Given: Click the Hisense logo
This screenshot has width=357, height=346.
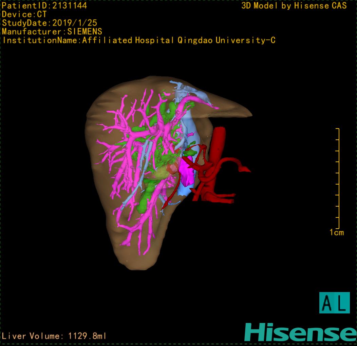Looking at the screenshot, I should pos(300,332).
